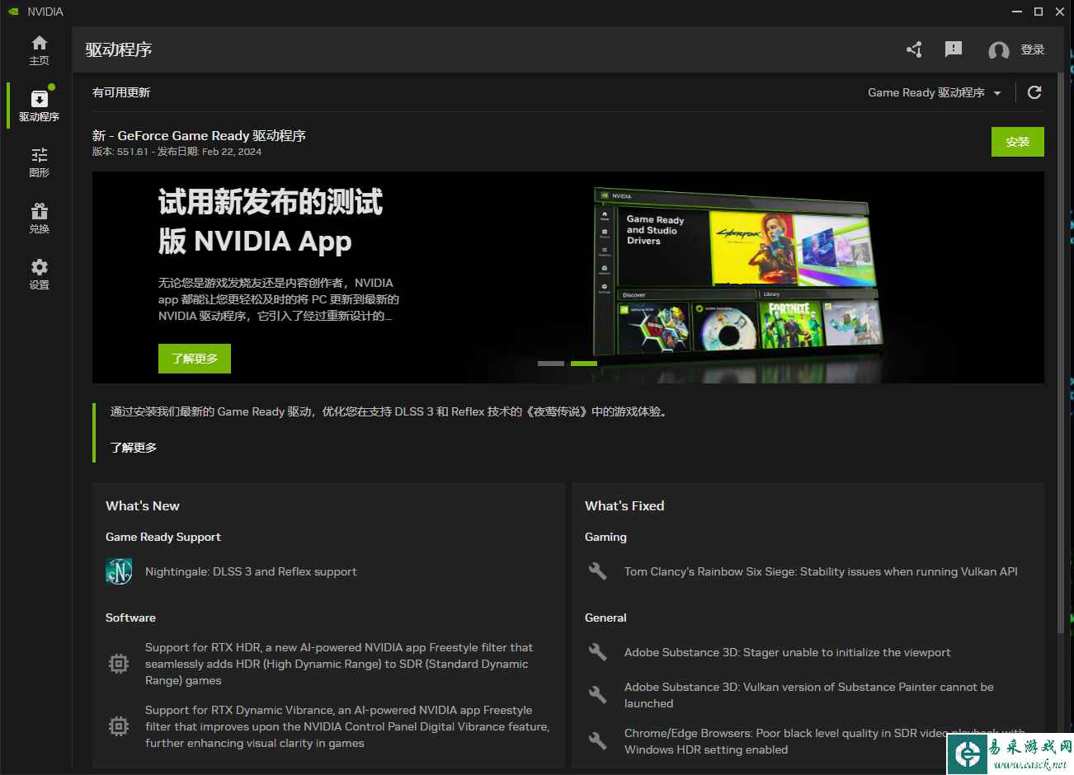Click the 'Support for RTX Dynamic Vibrance' description
The width and height of the screenshot is (1074, 775).
click(347, 726)
